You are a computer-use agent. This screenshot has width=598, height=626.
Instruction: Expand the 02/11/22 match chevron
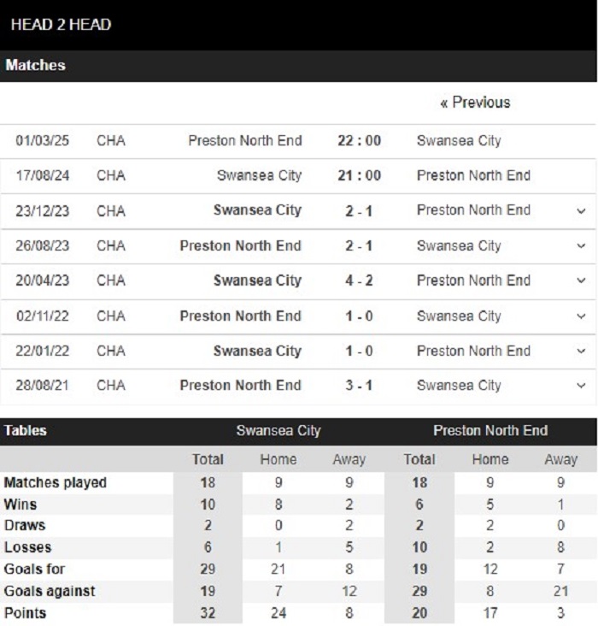[581, 316]
